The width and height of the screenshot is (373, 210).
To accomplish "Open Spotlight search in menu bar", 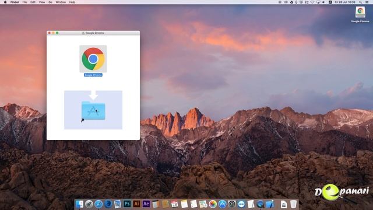I will 361,2.
